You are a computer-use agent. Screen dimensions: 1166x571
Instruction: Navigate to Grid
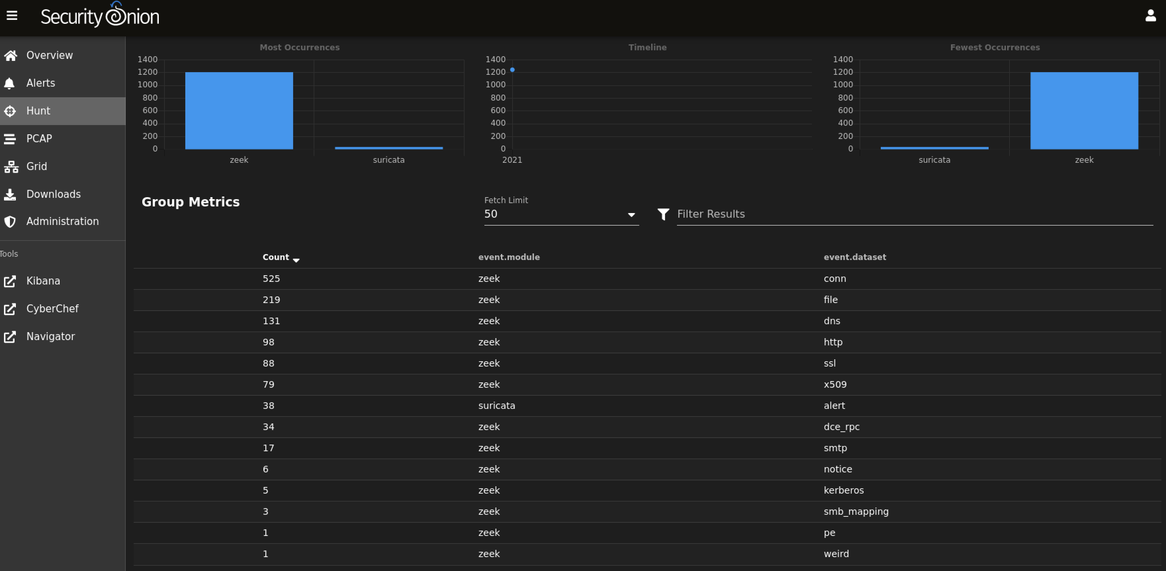point(63,166)
